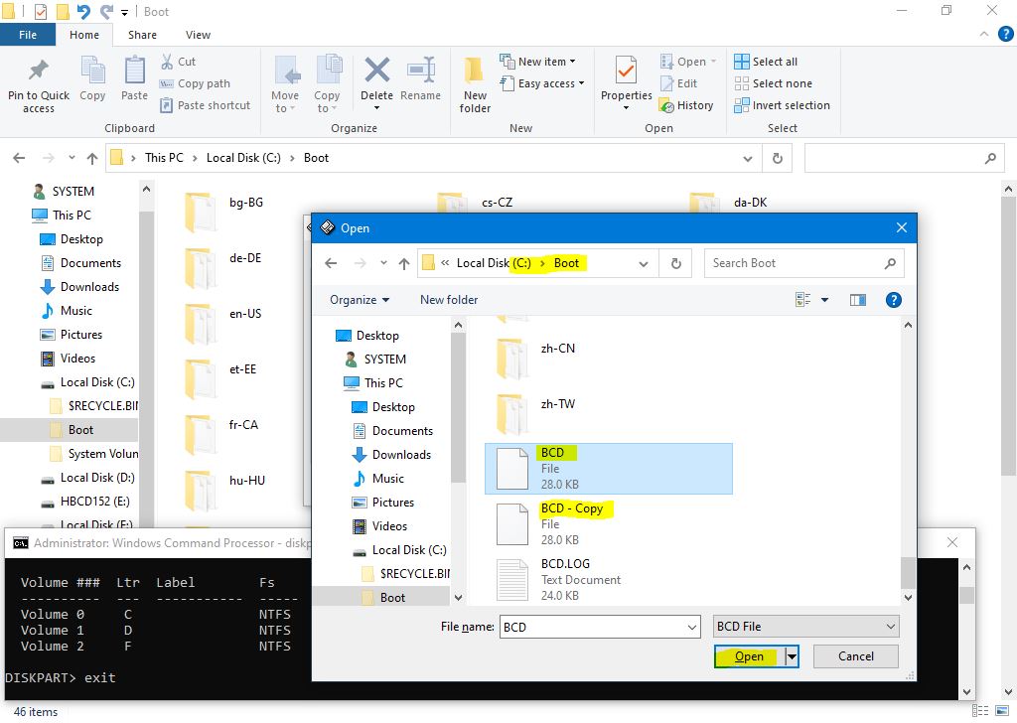The width and height of the screenshot is (1017, 723).
Task: Expand the BCD File type dropdown
Action: click(x=890, y=627)
